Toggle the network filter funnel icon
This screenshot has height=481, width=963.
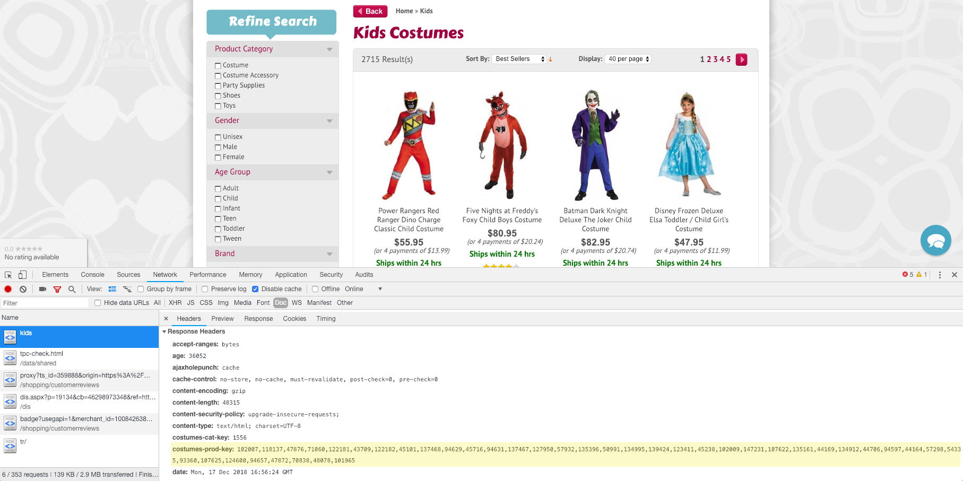[x=57, y=289]
